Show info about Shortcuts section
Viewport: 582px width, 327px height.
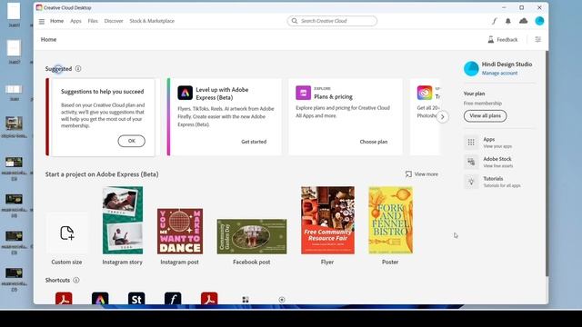tap(76, 280)
